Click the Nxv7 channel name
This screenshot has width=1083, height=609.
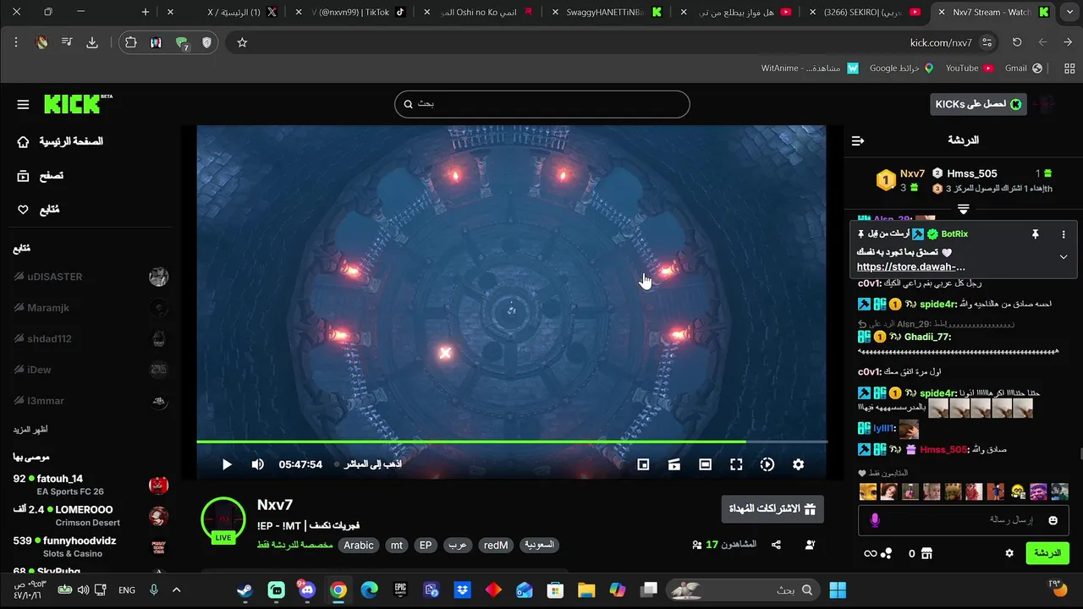point(275,505)
